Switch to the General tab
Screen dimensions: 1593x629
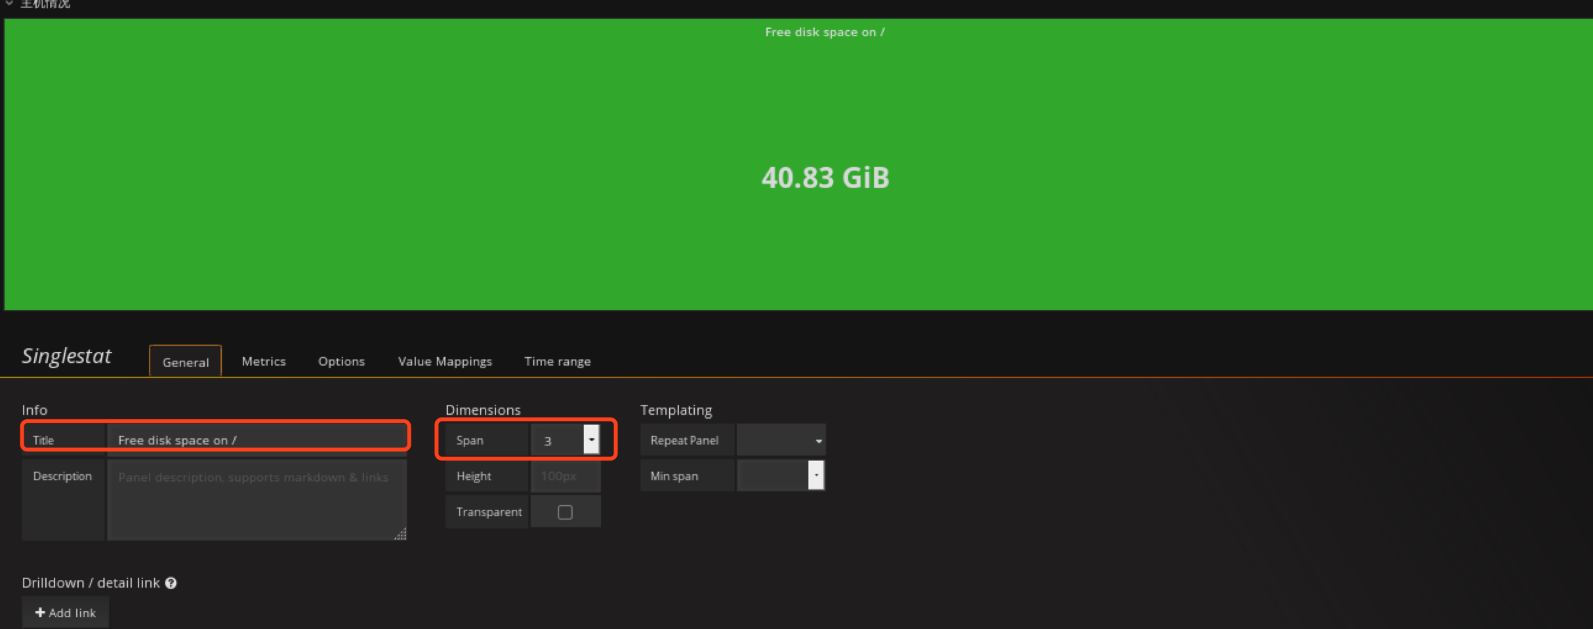point(185,362)
